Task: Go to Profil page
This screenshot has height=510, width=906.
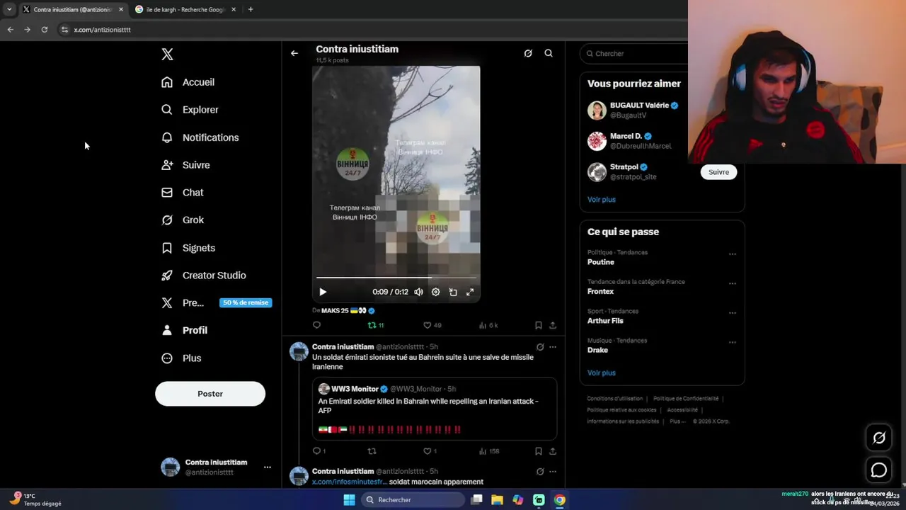Action: [x=184, y=330]
